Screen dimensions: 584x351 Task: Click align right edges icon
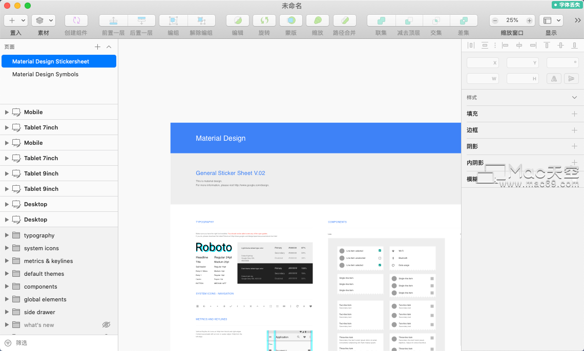(533, 46)
